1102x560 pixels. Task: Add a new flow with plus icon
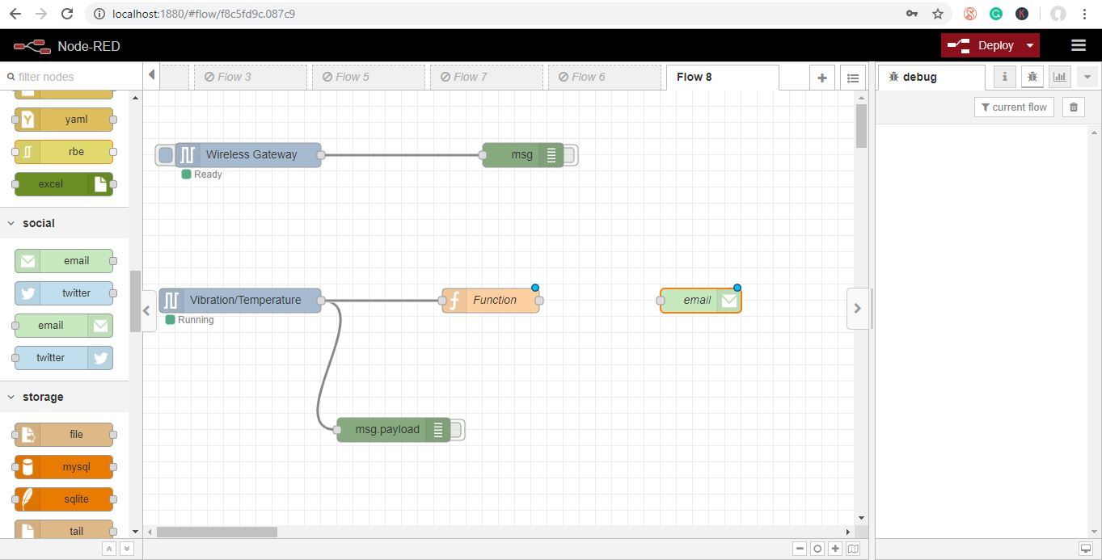click(x=822, y=78)
